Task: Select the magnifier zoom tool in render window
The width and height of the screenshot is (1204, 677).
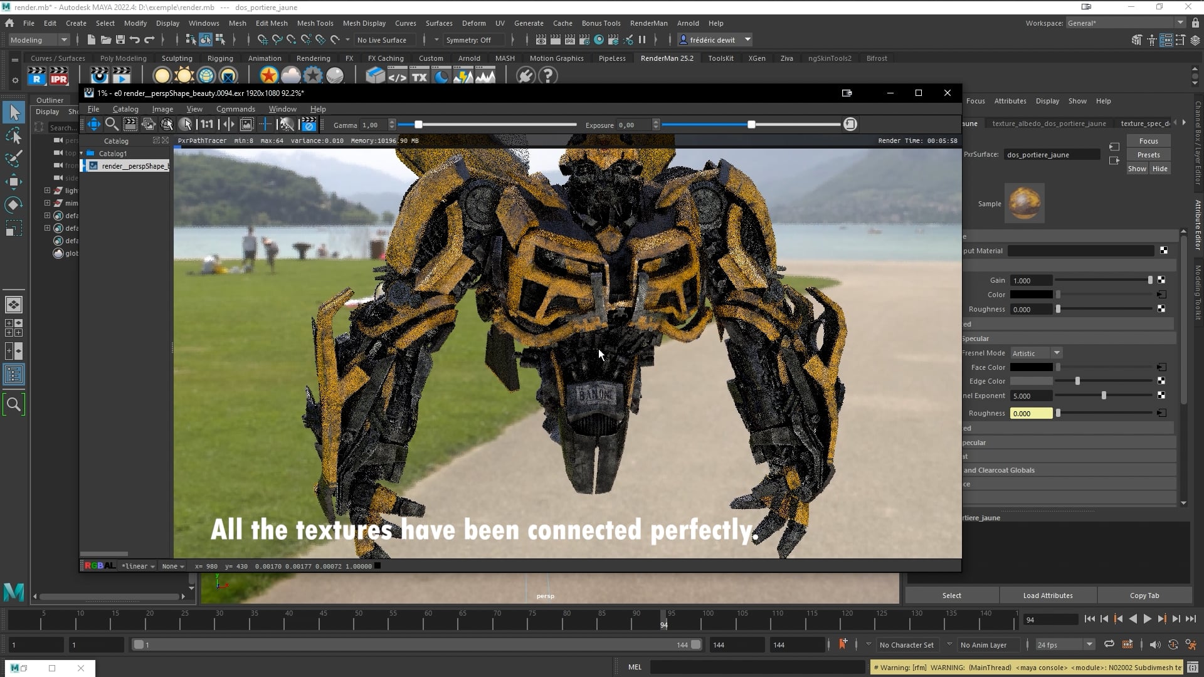Action: pos(112,124)
